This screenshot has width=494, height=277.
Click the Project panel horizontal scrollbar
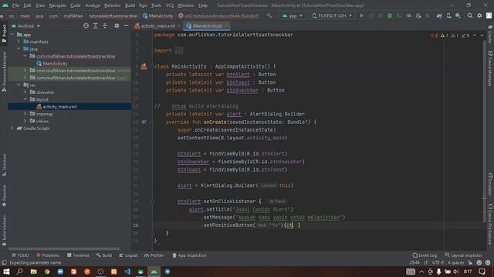pyautogui.click(x=64, y=249)
